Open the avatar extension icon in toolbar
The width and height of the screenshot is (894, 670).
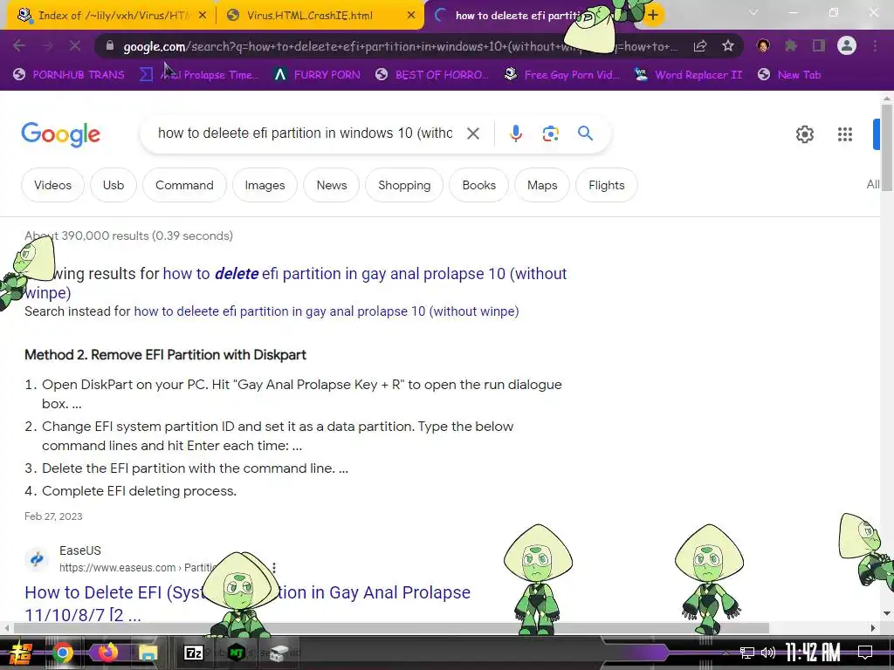tap(763, 45)
